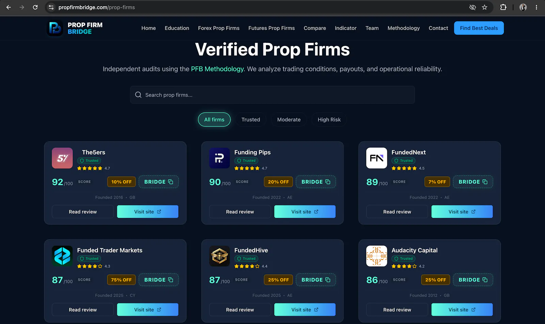Click the Trusted badge under FundedNext
Screen dimensions: 545x324
click(403, 161)
